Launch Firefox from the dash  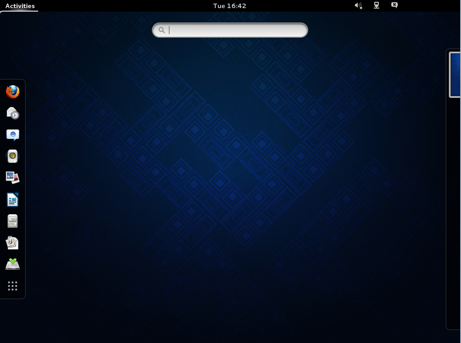tap(13, 92)
